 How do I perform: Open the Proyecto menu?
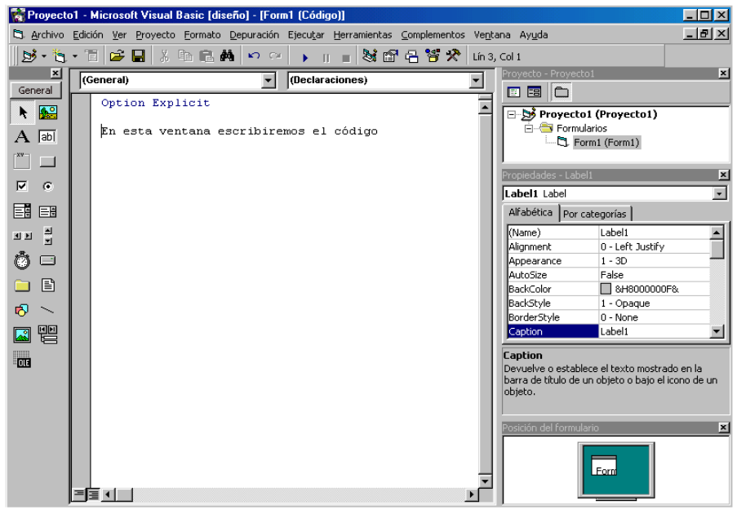coord(155,35)
